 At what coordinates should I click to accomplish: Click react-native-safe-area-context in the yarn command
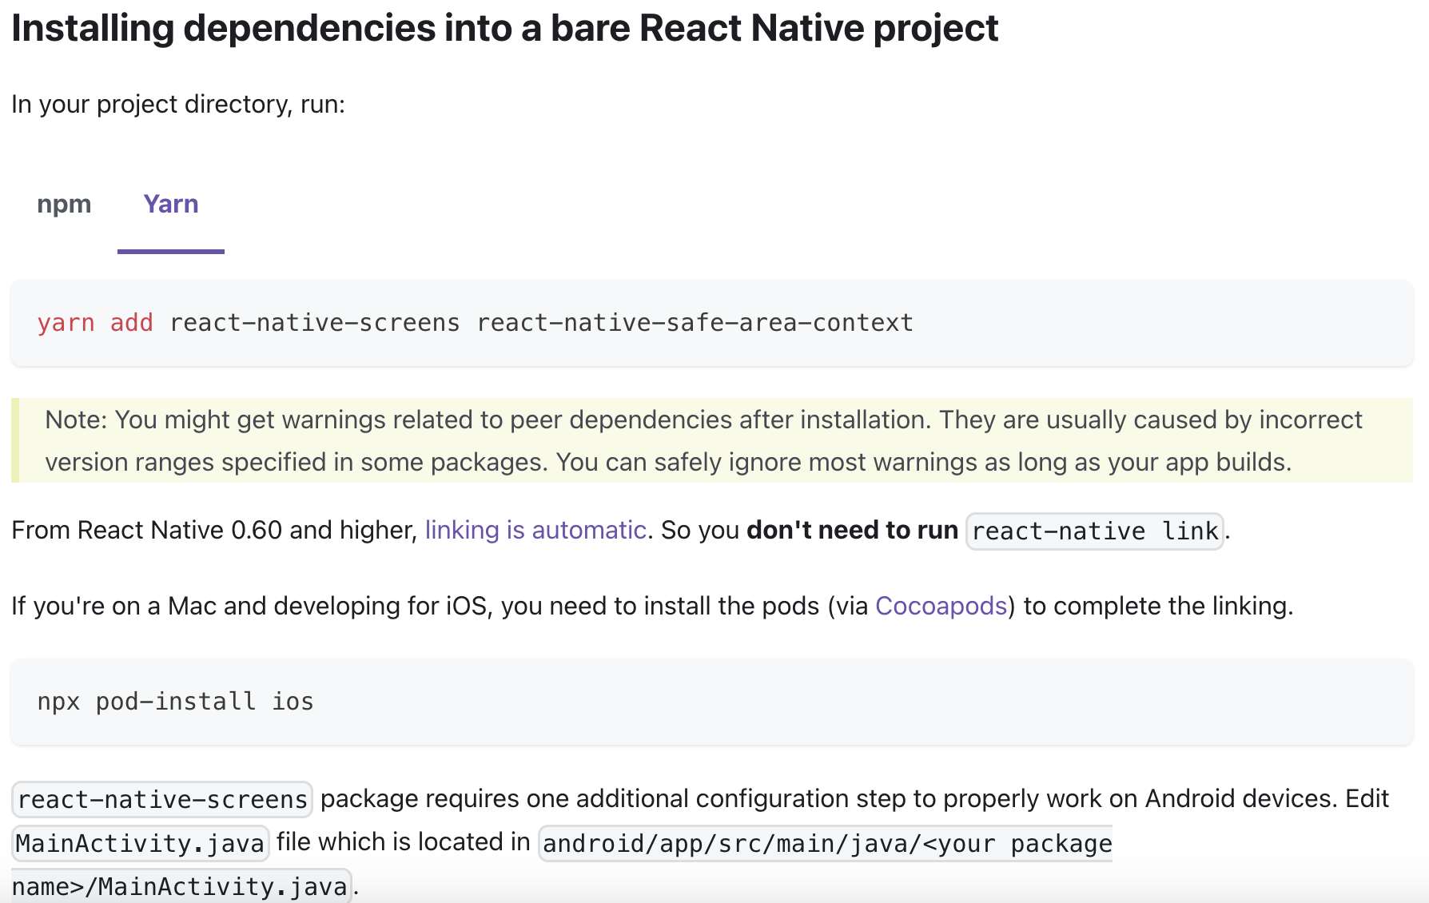(x=695, y=323)
